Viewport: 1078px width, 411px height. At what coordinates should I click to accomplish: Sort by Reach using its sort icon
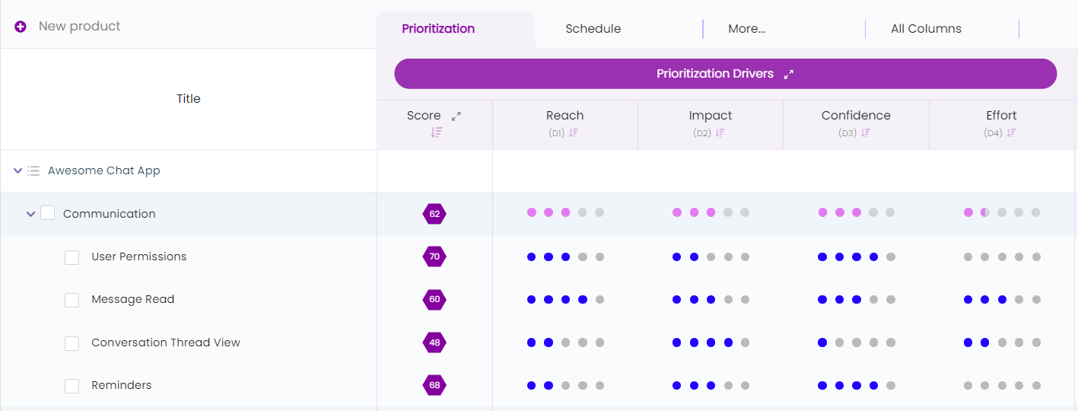(574, 133)
